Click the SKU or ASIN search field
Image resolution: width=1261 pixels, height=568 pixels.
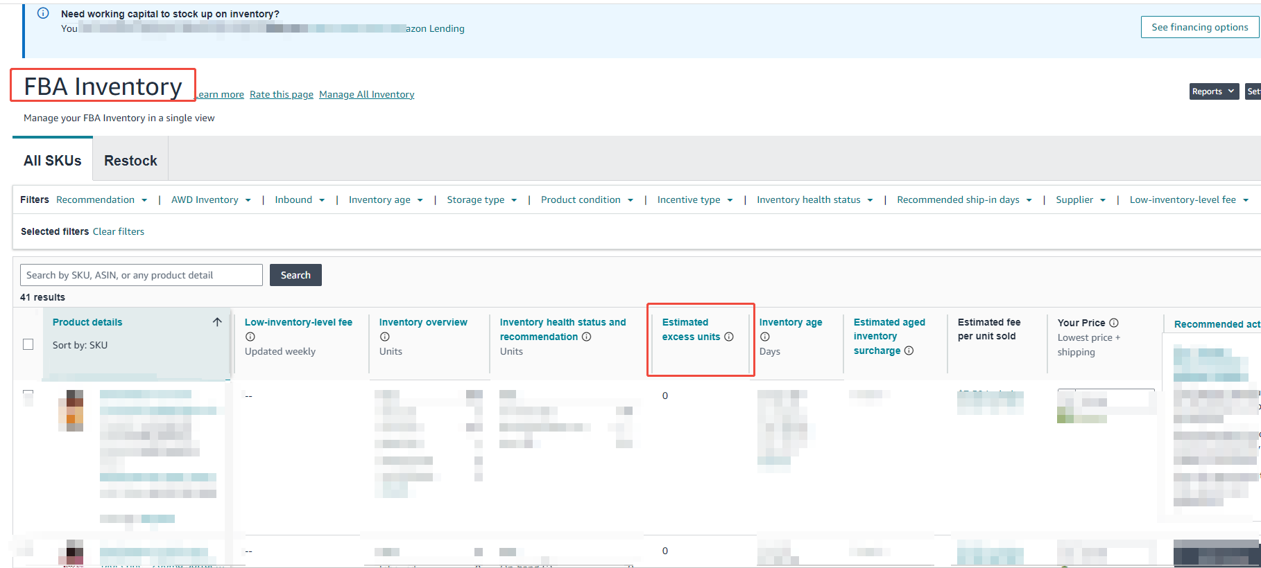tap(141, 275)
